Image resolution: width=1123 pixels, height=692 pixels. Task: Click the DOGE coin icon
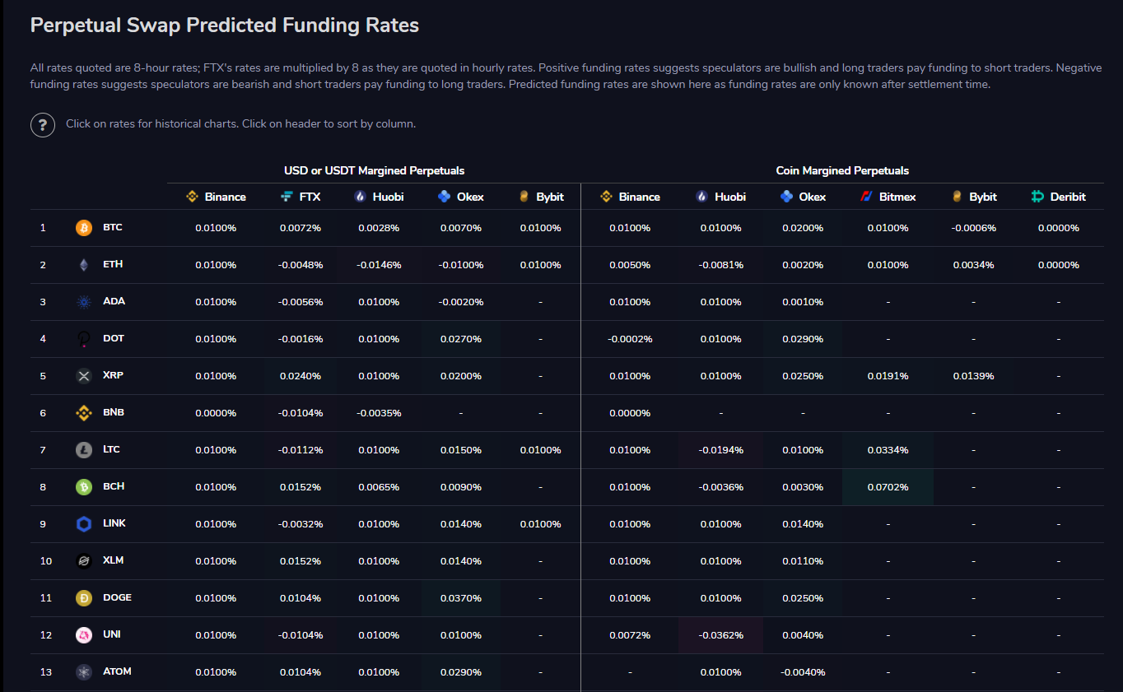click(84, 598)
